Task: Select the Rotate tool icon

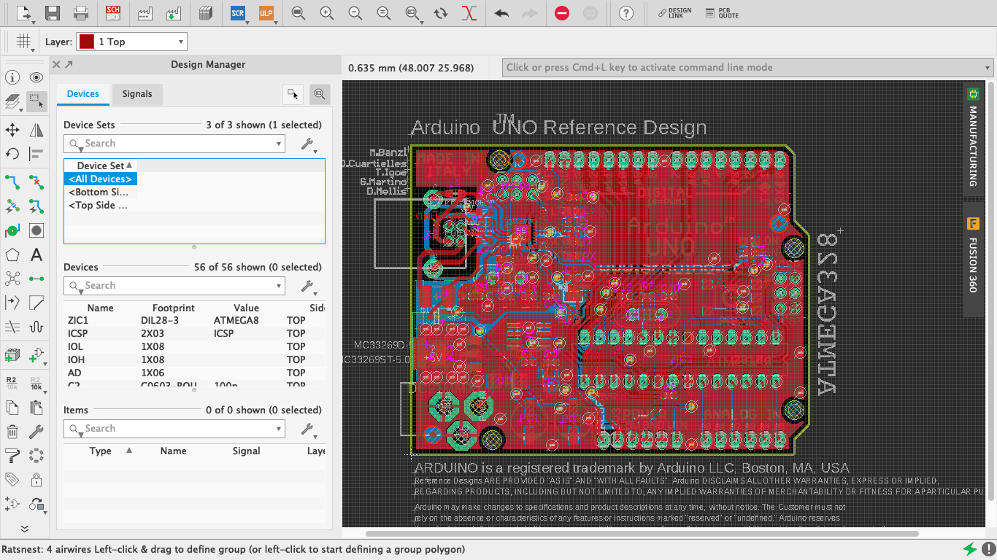Action: pos(12,153)
